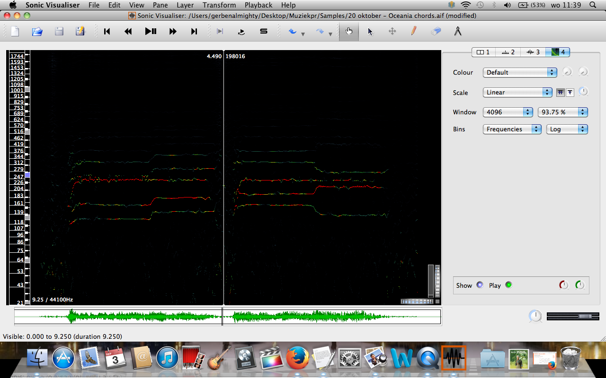Switch to layer tab 1
The image size is (606, 378).
click(x=484, y=52)
